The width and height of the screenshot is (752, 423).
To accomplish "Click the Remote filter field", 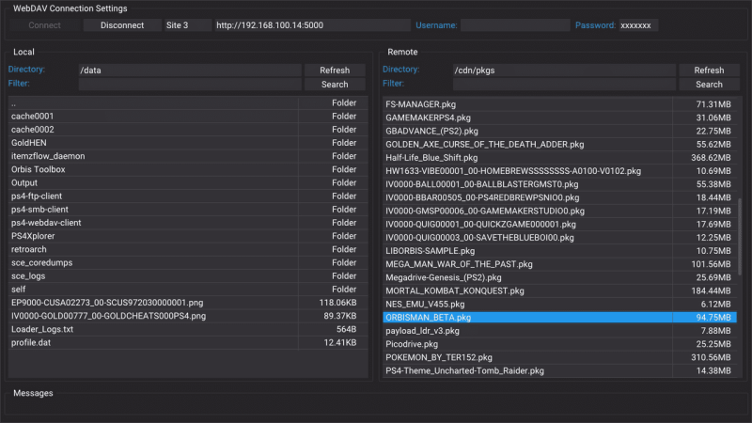I will 564,85.
